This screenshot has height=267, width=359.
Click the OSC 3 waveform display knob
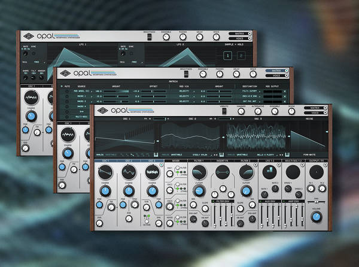(x=153, y=172)
